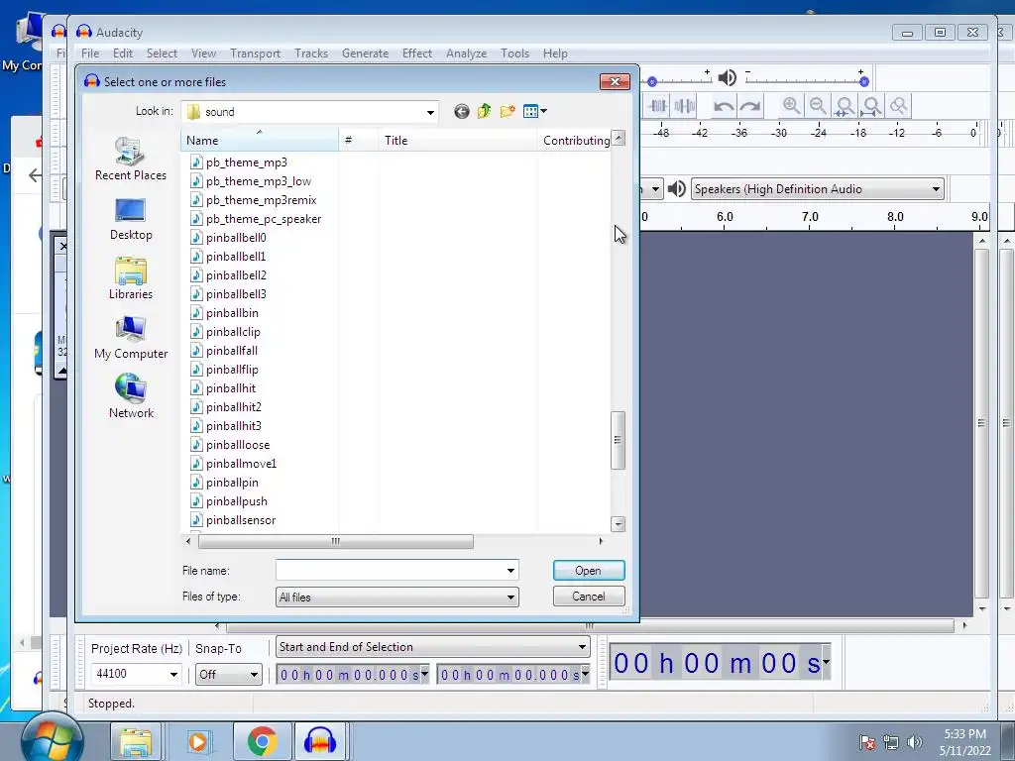Click Fit project to width zoom icon
This screenshot has height=761, width=1015.
pos(871,106)
